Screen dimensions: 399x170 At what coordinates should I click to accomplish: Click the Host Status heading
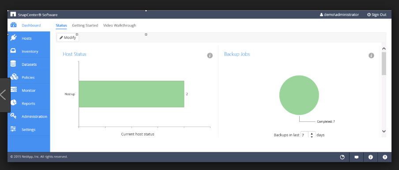pyautogui.click(x=75, y=54)
